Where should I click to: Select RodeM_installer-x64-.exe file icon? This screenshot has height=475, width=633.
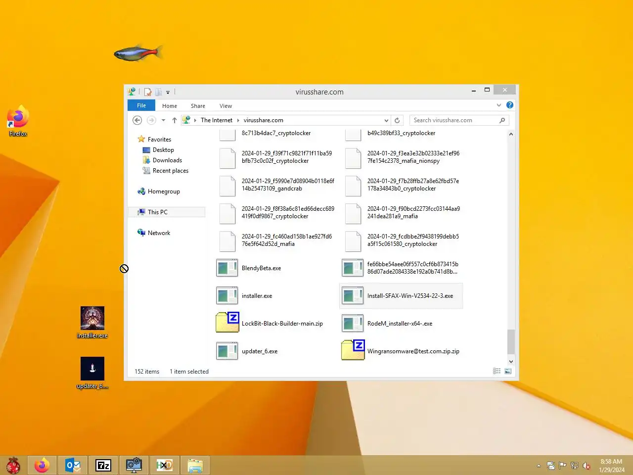click(x=353, y=324)
